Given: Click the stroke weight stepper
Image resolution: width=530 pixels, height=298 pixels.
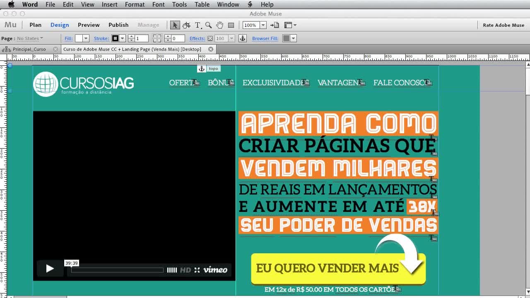Looking at the screenshot, I should point(131,38).
